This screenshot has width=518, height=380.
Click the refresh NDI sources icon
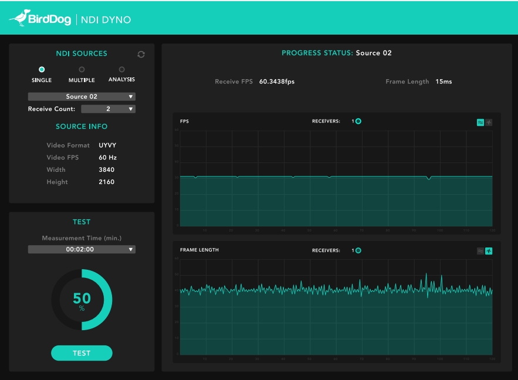141,55
